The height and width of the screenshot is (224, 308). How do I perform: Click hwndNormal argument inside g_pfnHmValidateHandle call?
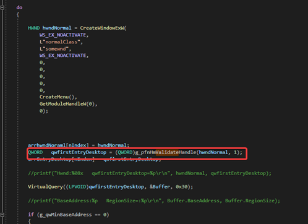point(213,152)
